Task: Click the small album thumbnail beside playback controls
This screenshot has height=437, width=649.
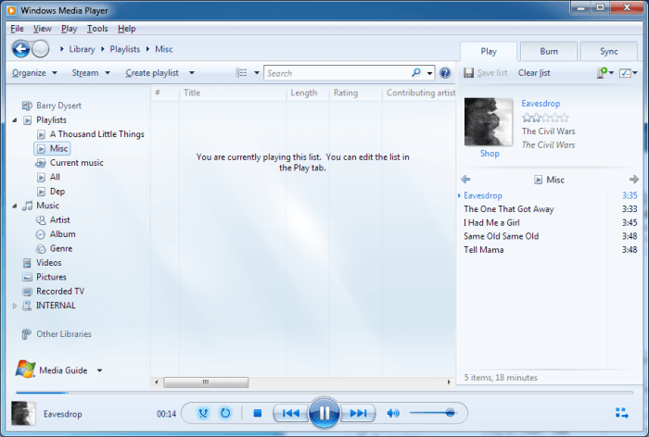Action: [x=23, y=414]
